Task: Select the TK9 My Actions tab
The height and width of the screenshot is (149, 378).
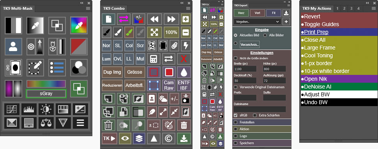Action: pyautogui.click(x=317, y=9)
